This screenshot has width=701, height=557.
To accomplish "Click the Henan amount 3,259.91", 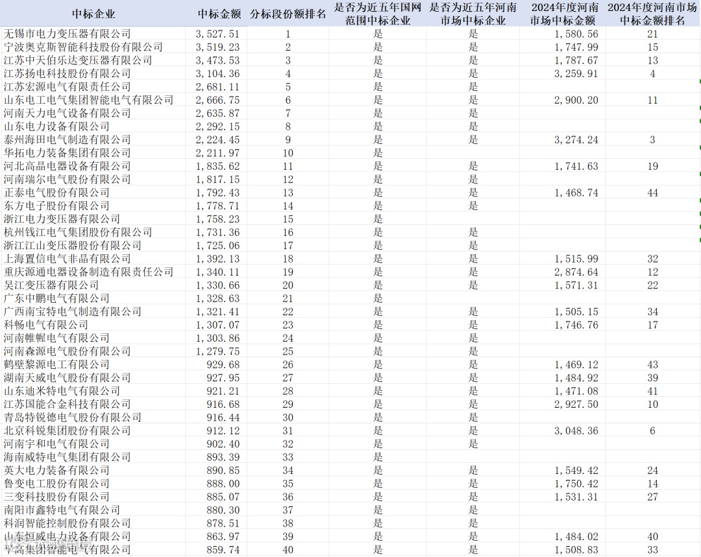I will coord(576,74).
